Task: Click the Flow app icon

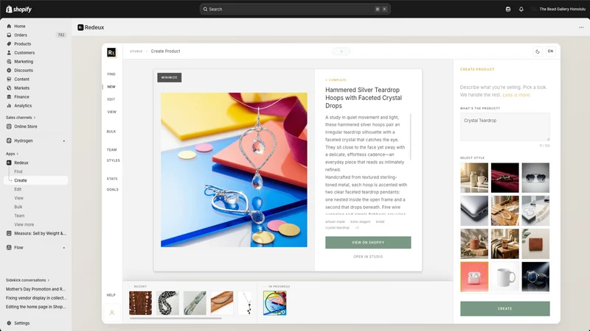Action: point(9,248)
